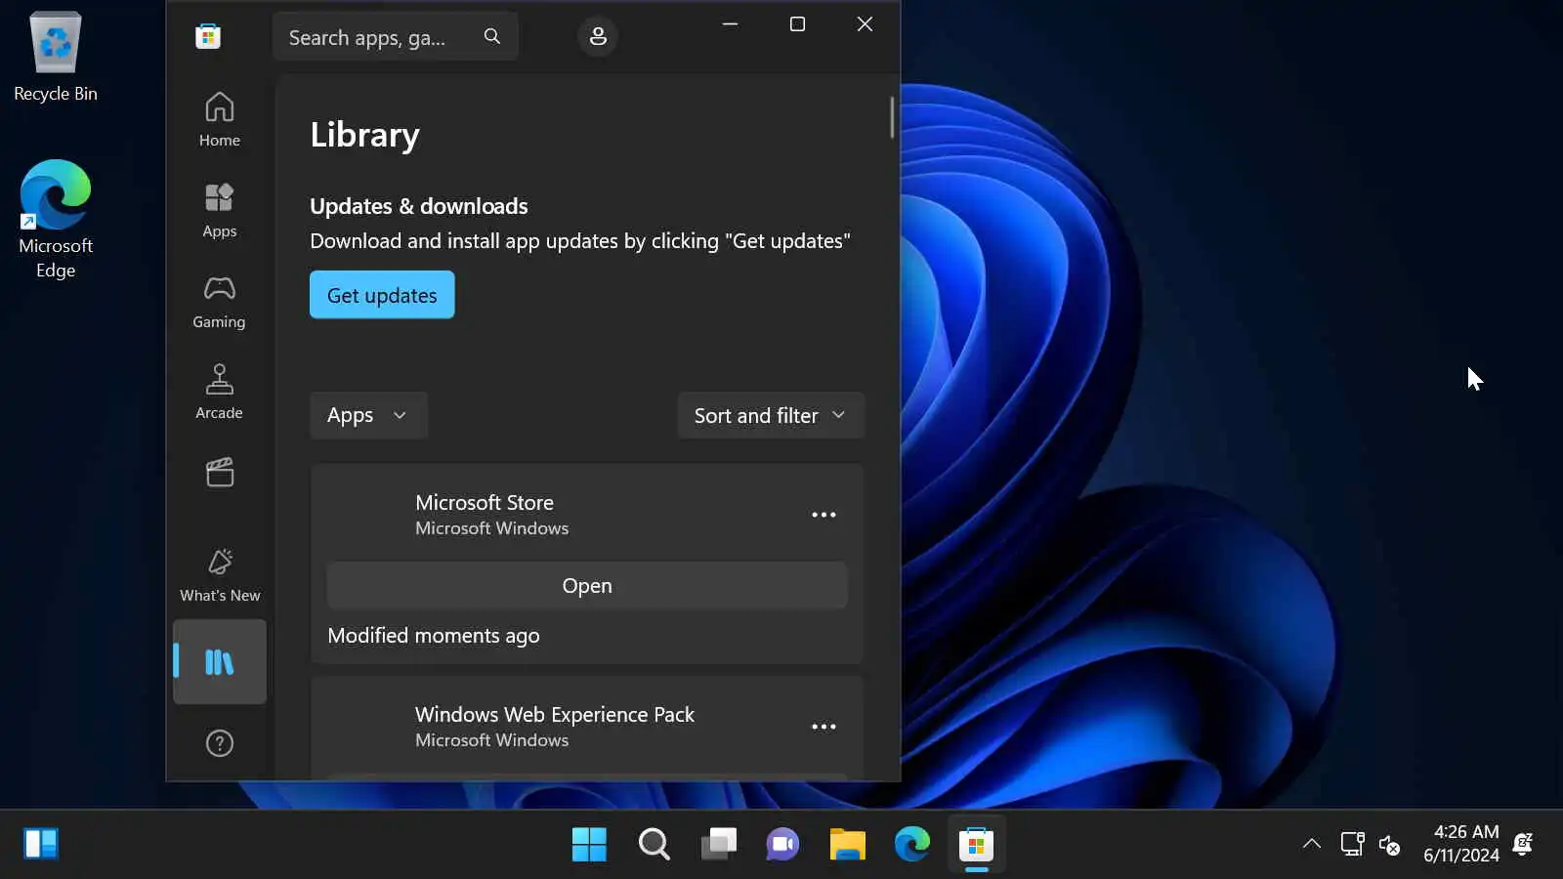Image resolution: width=1563 pixels, height=879 pixels.
Task: Click the Microsoft Store app title
Action: click(485, 502)
